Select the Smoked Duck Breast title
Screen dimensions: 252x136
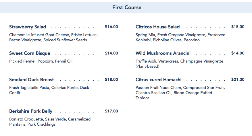point(32,80)
